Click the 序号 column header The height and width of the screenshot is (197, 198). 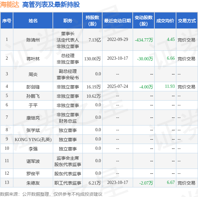coord(7,20)
